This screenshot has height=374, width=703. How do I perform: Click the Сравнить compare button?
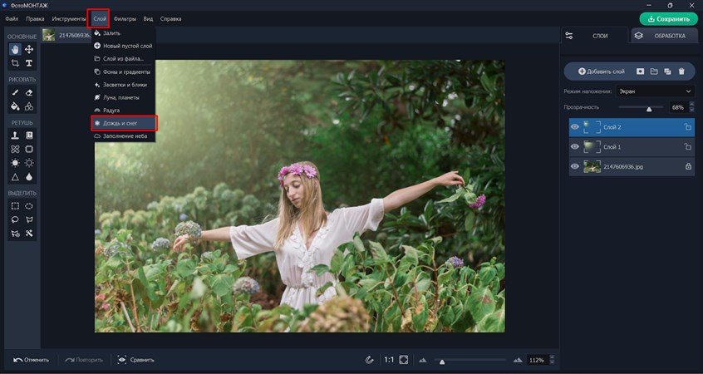(x=135, y=360)
